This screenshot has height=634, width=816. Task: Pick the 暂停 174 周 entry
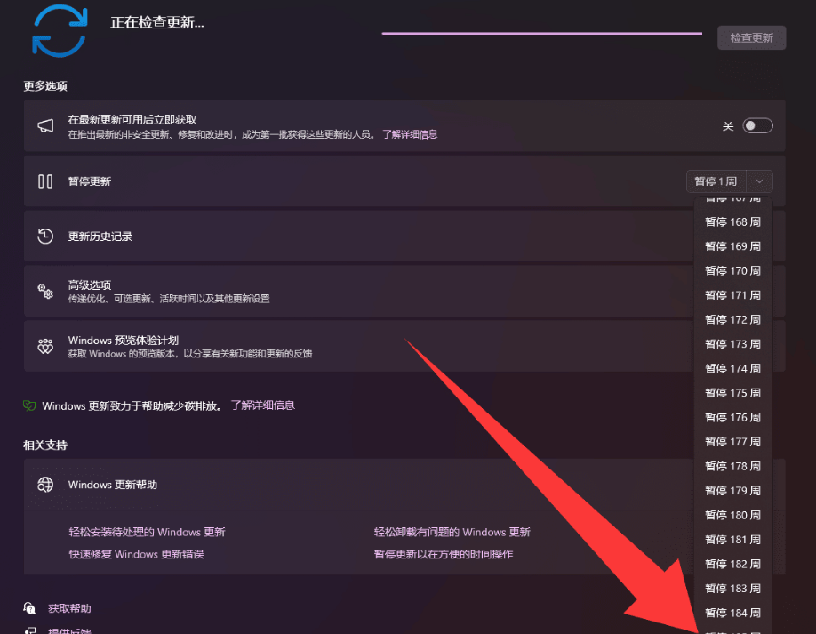(732, 369)
